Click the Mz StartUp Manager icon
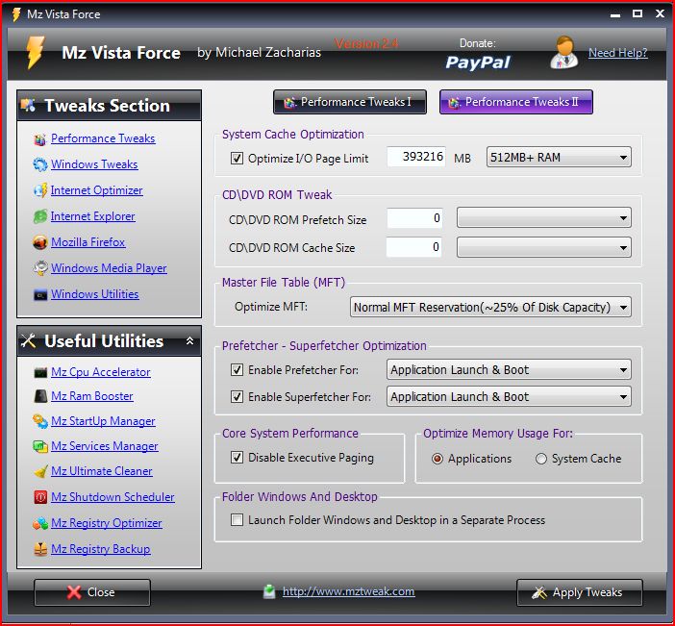675x626 pixels. tap(40, 421)
